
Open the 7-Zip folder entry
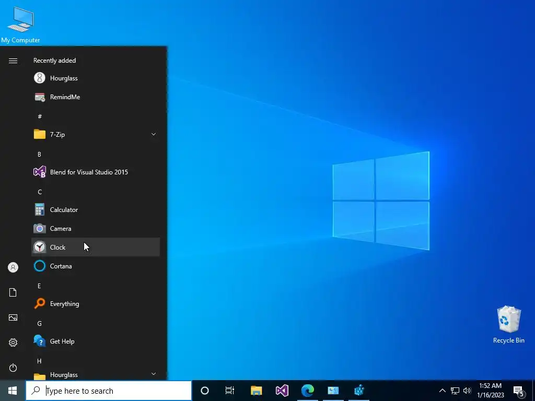[96, 134]
